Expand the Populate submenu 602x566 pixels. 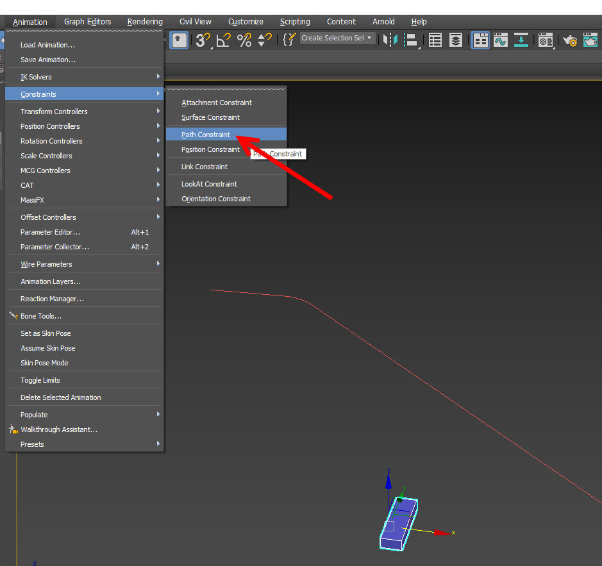coord(85,415)
